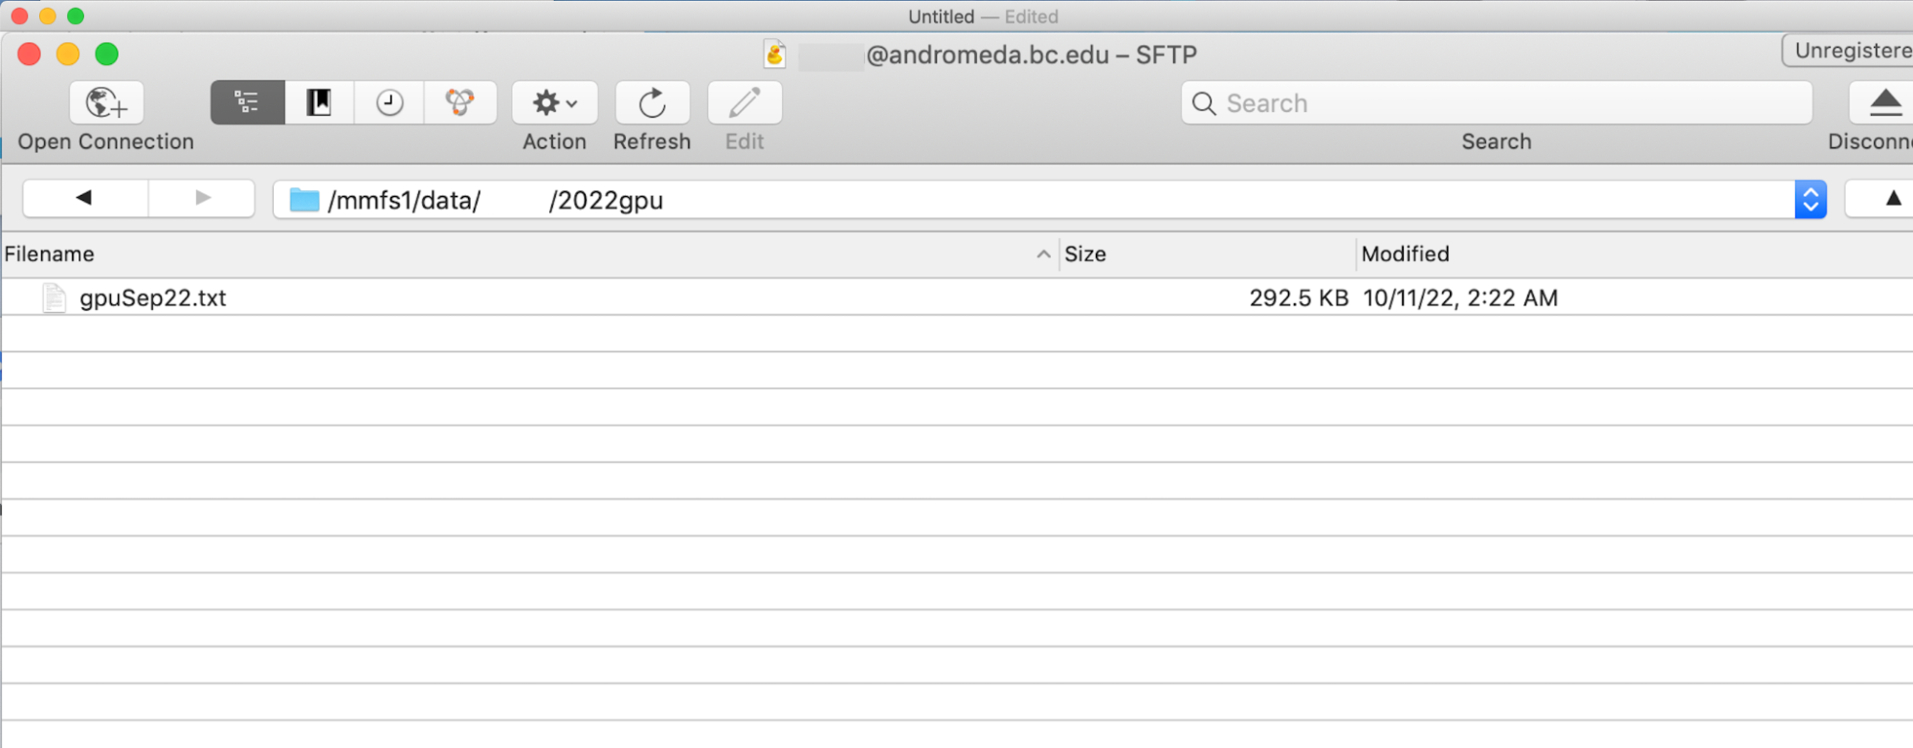Go up to the parent folder
This screenshot has height=748, width=1913.
pyautogui.click(x=1892, y=198)
